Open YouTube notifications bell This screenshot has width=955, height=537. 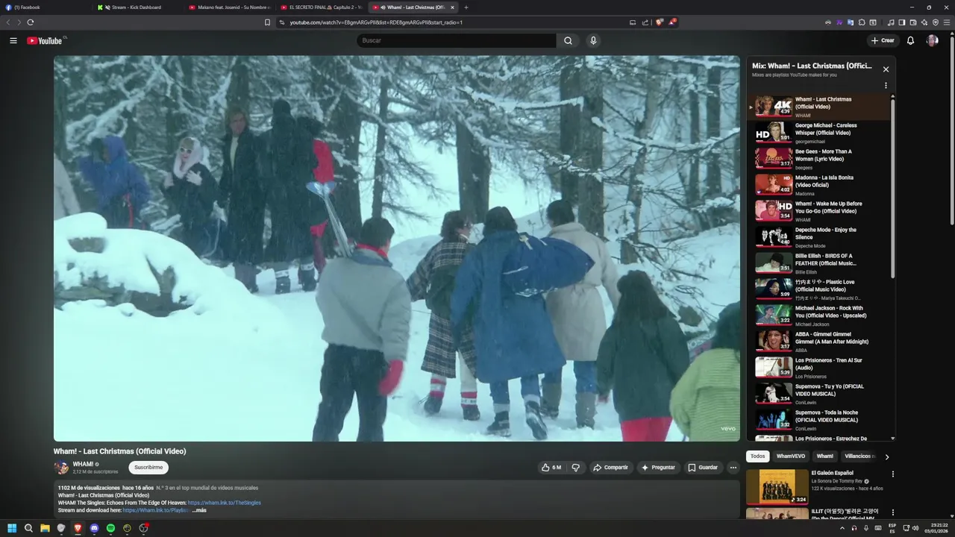pos(910,40)
